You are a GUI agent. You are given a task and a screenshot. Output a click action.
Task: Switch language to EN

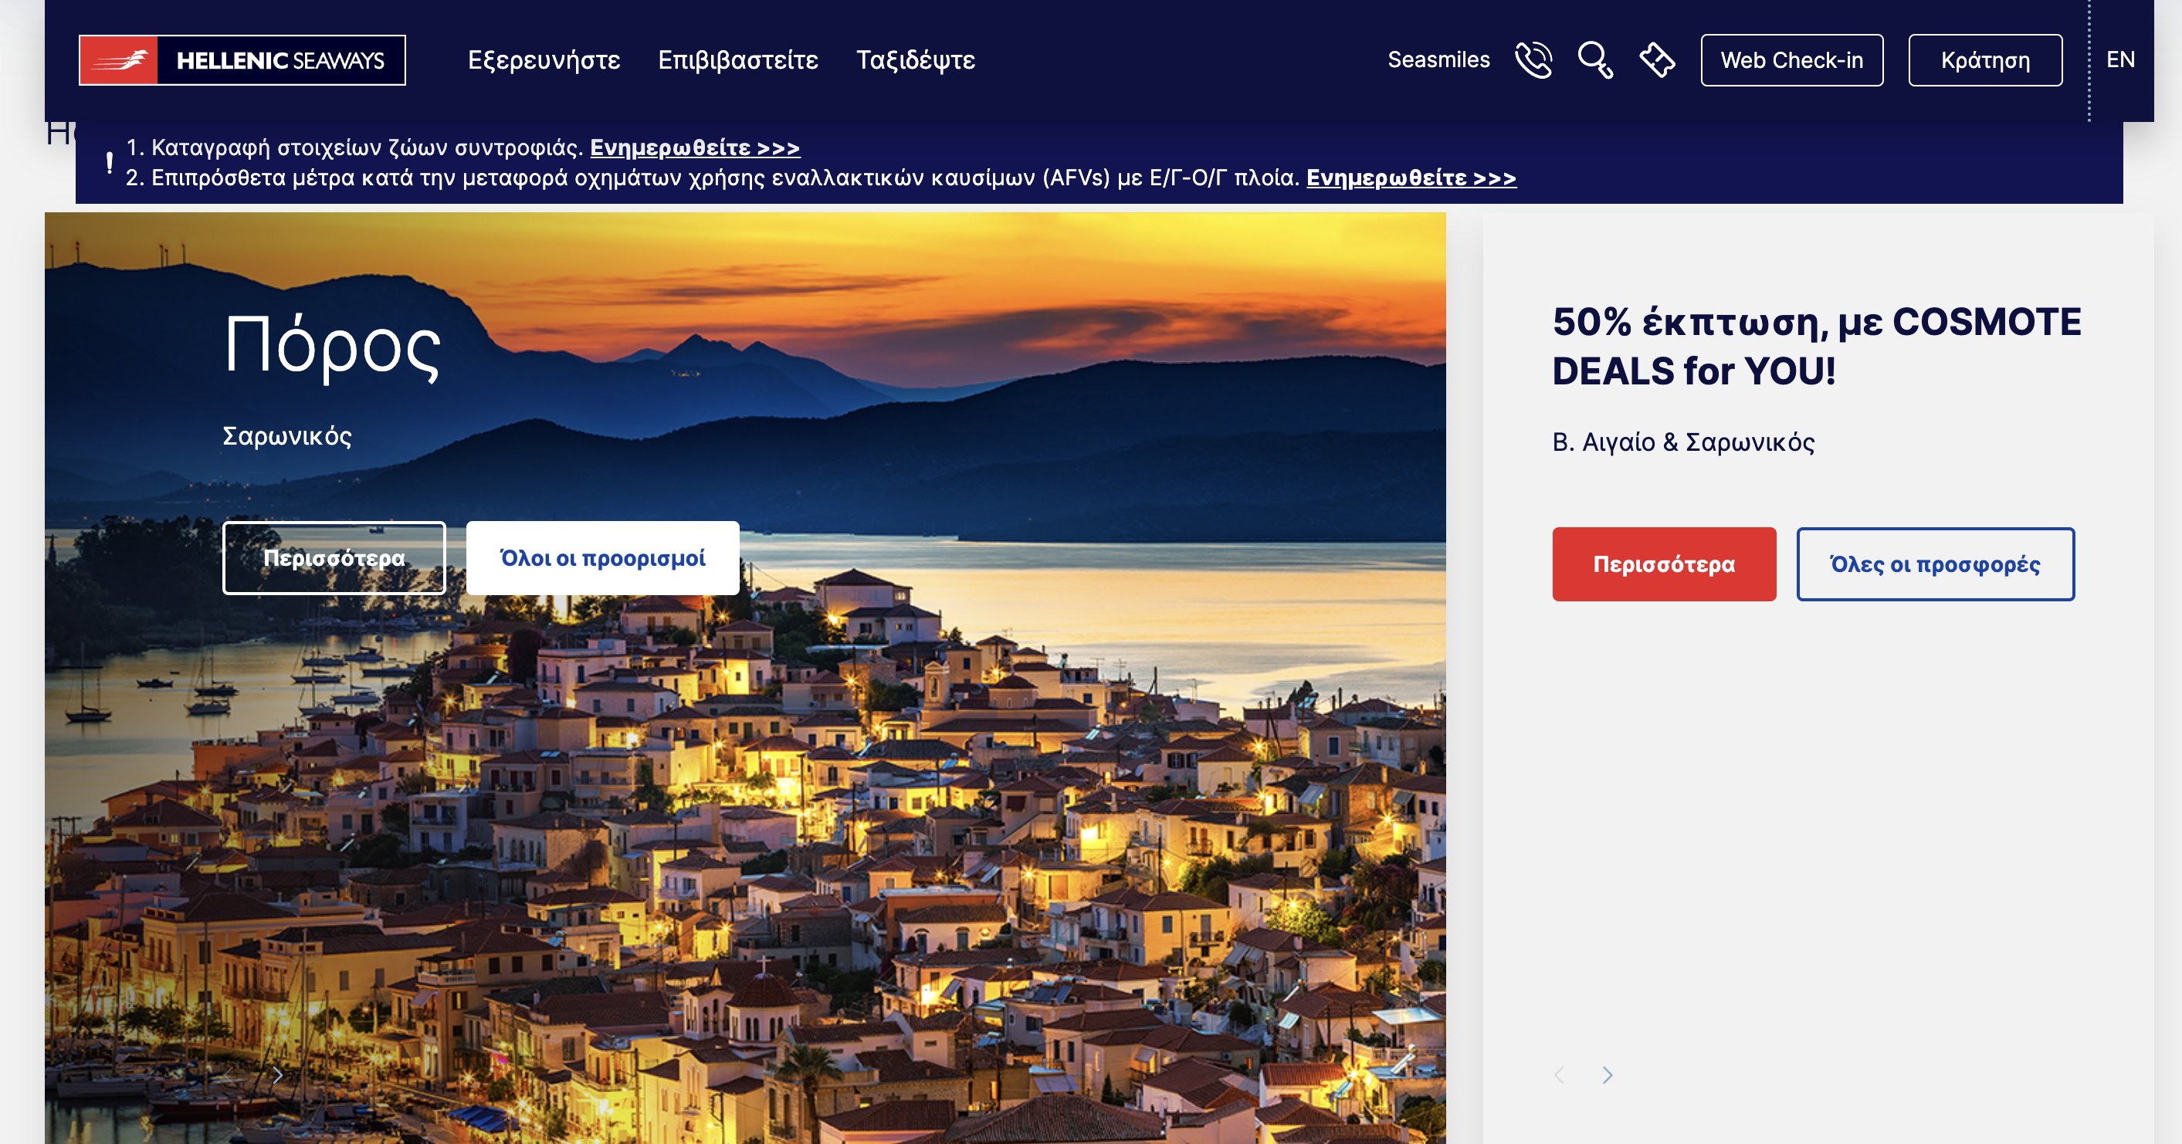(2120, 59)
